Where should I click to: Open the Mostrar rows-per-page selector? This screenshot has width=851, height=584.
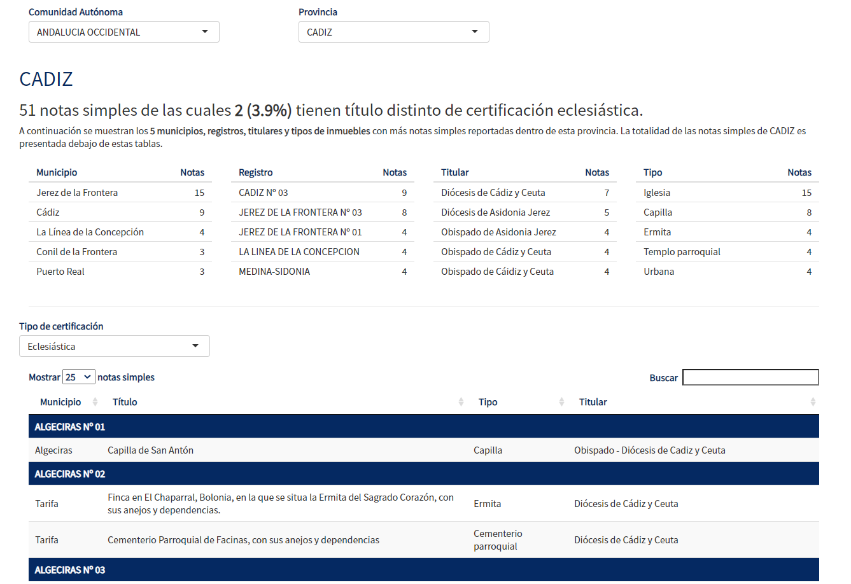[79, 377]
